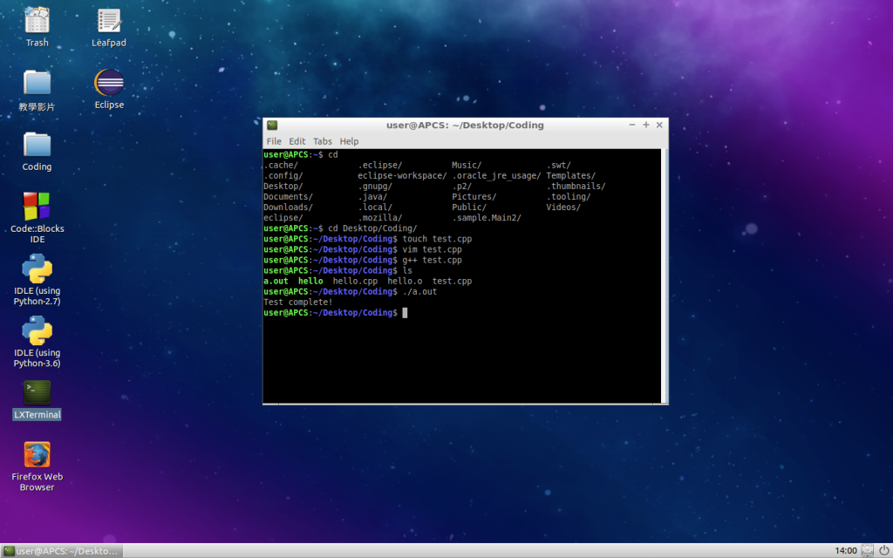
Task: Click 'hello.o' in the ls output
Action: coord(405,282)
